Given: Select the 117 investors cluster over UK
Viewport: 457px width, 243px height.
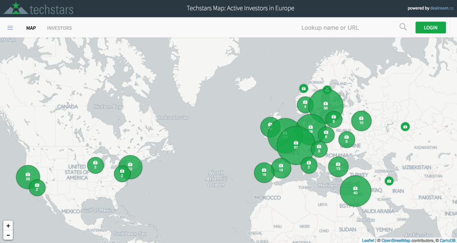Looking at the screenshot, I should coord(285,135).
